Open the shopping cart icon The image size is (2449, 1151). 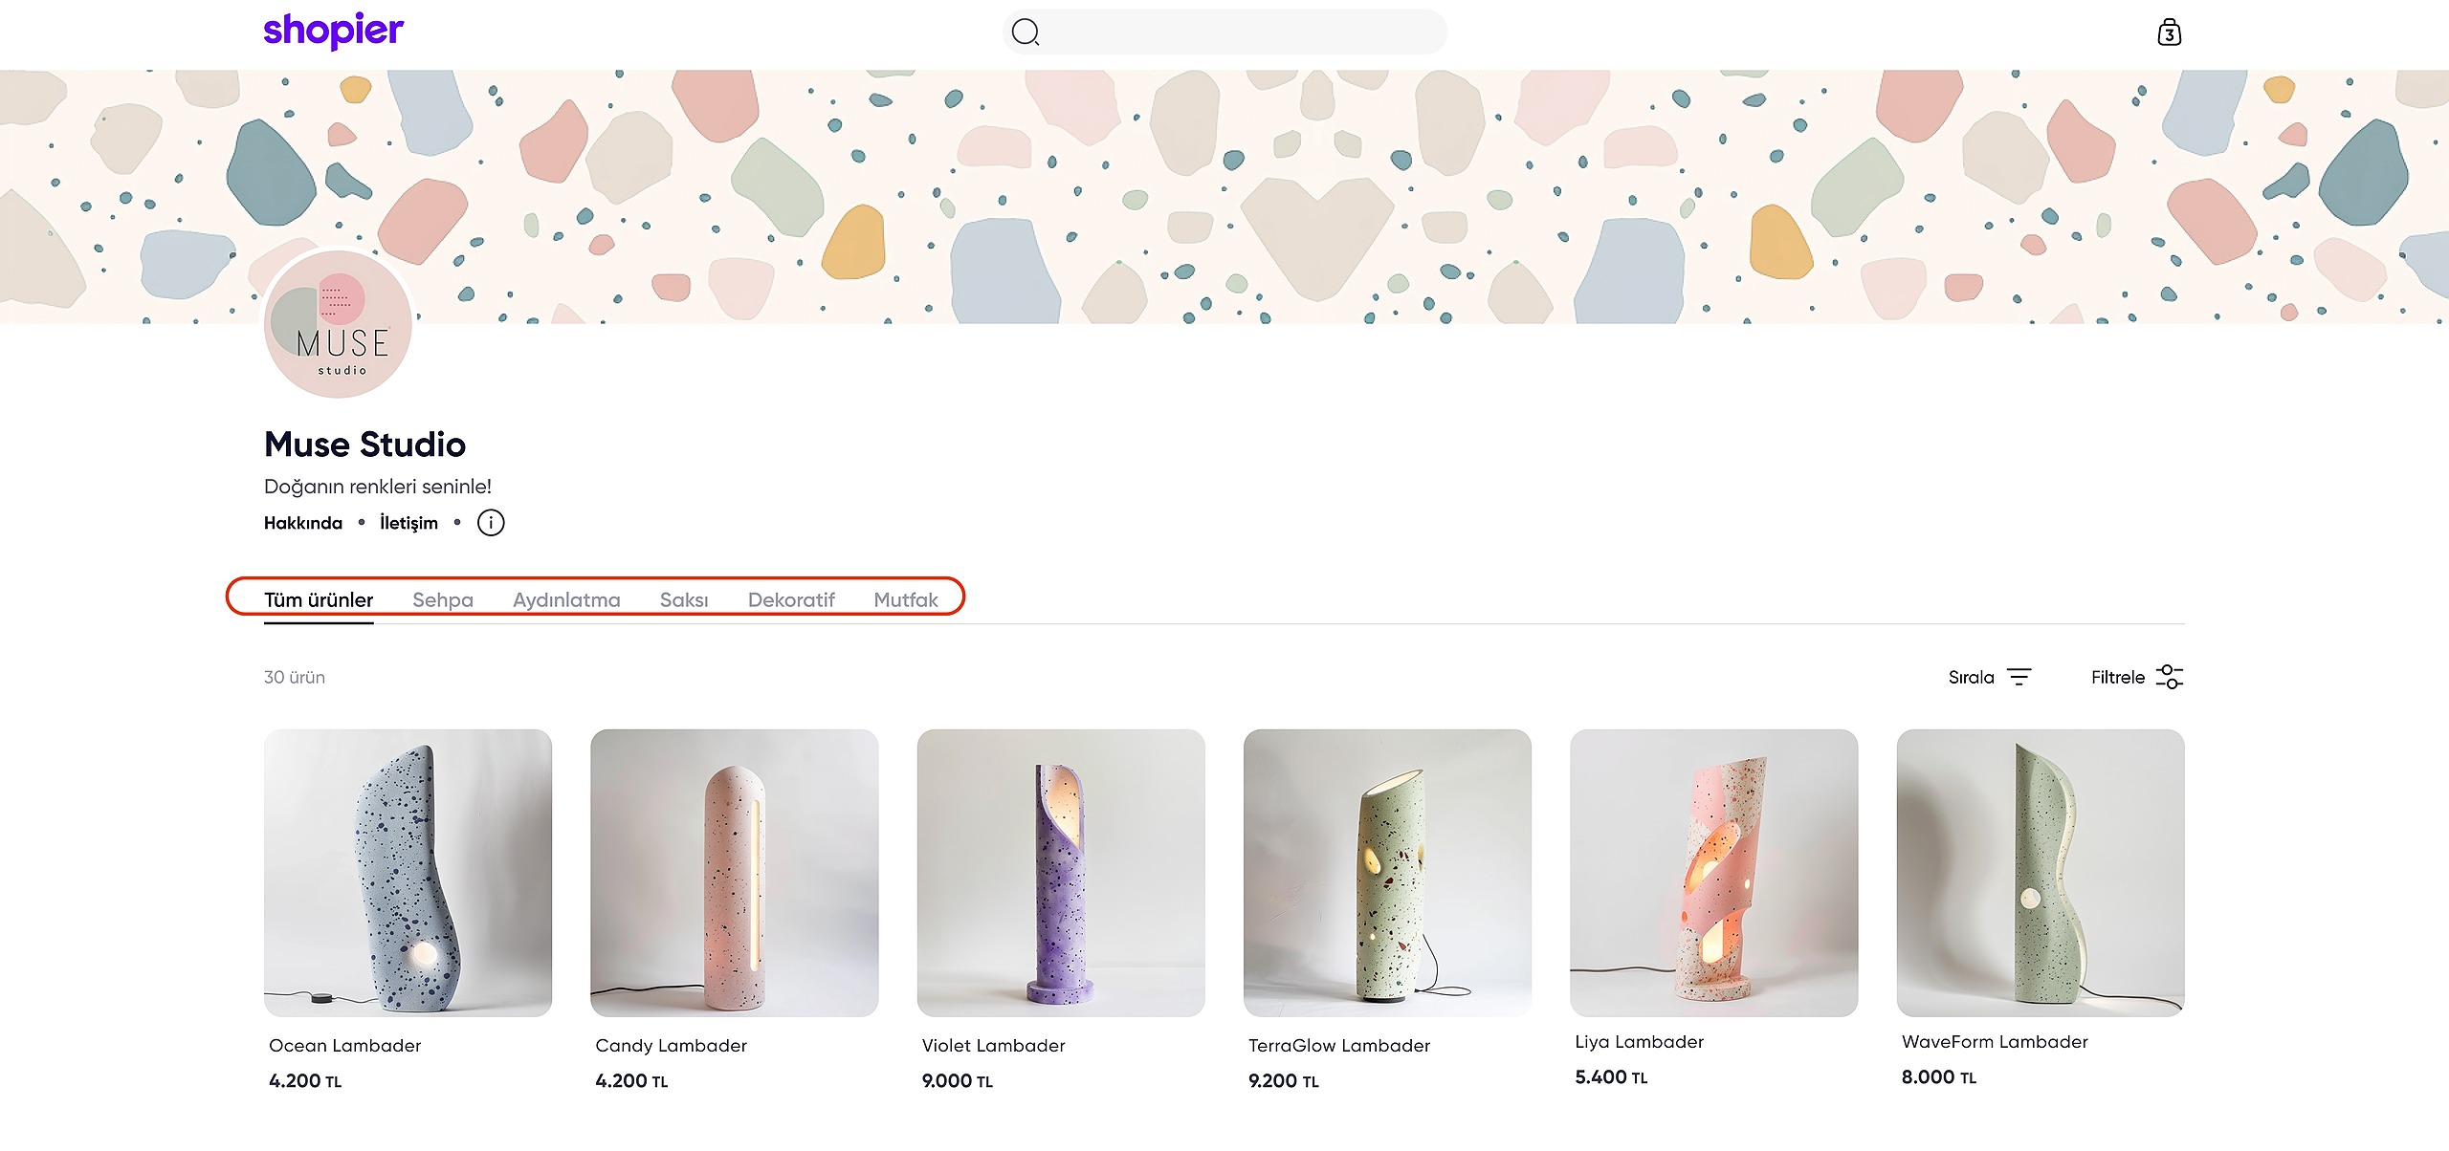click(2169, 33)
